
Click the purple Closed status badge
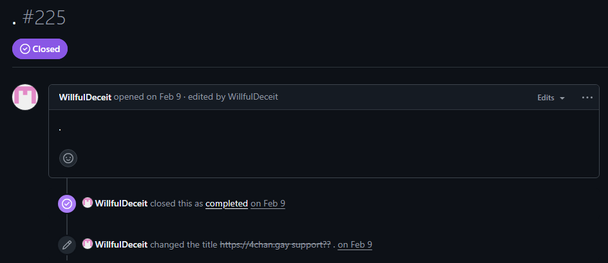40,49
